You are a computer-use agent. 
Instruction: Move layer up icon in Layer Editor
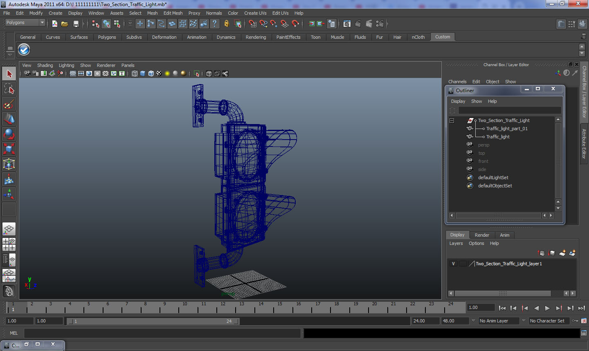[x=541, y=253]
